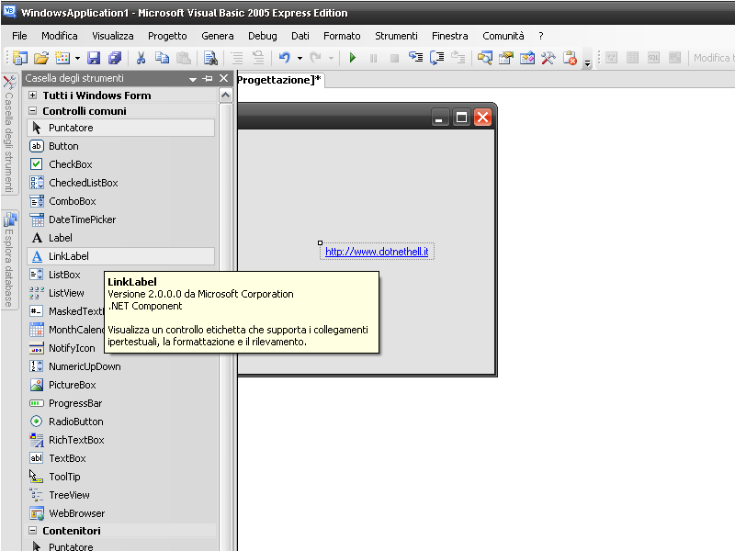Open the File menu
This screenshot has height=551, width=735.
point(19,36)
